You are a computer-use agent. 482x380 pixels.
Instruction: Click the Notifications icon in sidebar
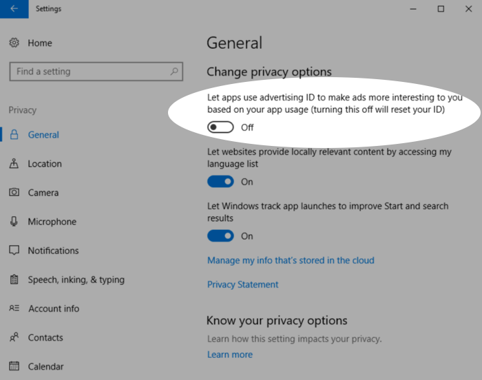point(14,251)
